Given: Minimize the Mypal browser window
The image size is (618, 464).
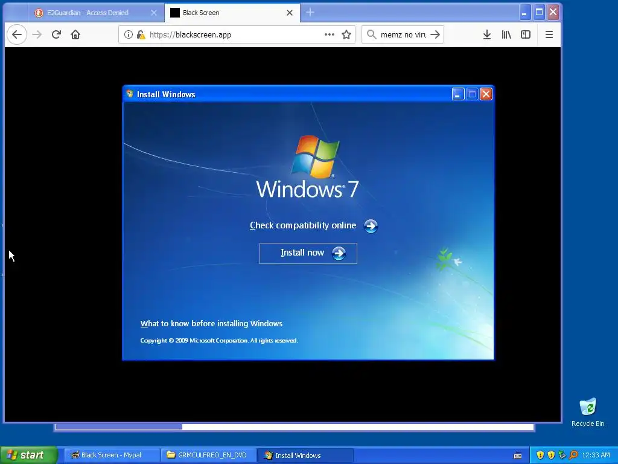Looking at the screenshot, I should click(x=524, y=13).
